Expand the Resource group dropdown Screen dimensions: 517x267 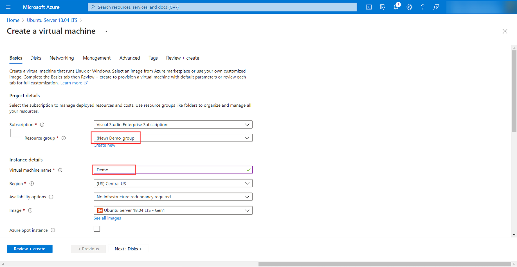(173, 138)
